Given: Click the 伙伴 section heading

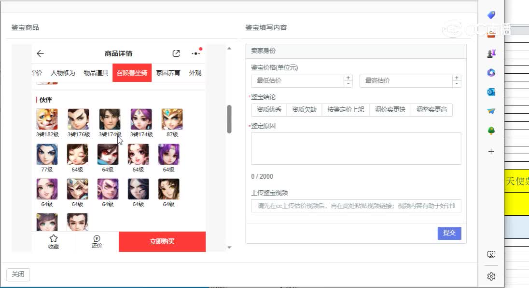Looking at the screenshot, I should point(45,100).
